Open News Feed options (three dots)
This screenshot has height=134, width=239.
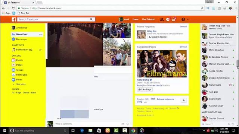click(41, 34)
